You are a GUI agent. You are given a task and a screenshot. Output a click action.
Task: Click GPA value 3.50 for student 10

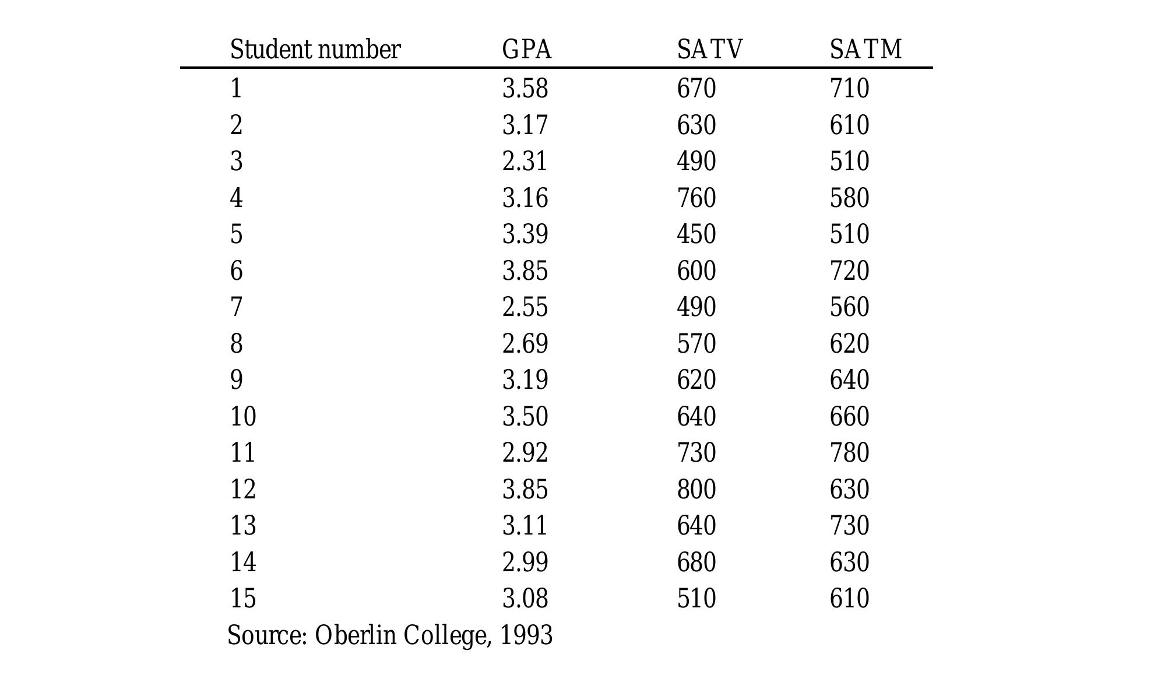[525, 417]
